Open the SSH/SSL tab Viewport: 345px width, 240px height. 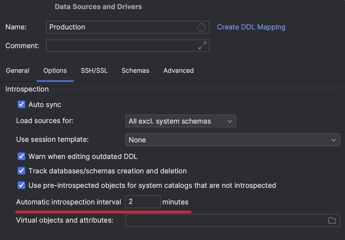[x=94, y=71]
